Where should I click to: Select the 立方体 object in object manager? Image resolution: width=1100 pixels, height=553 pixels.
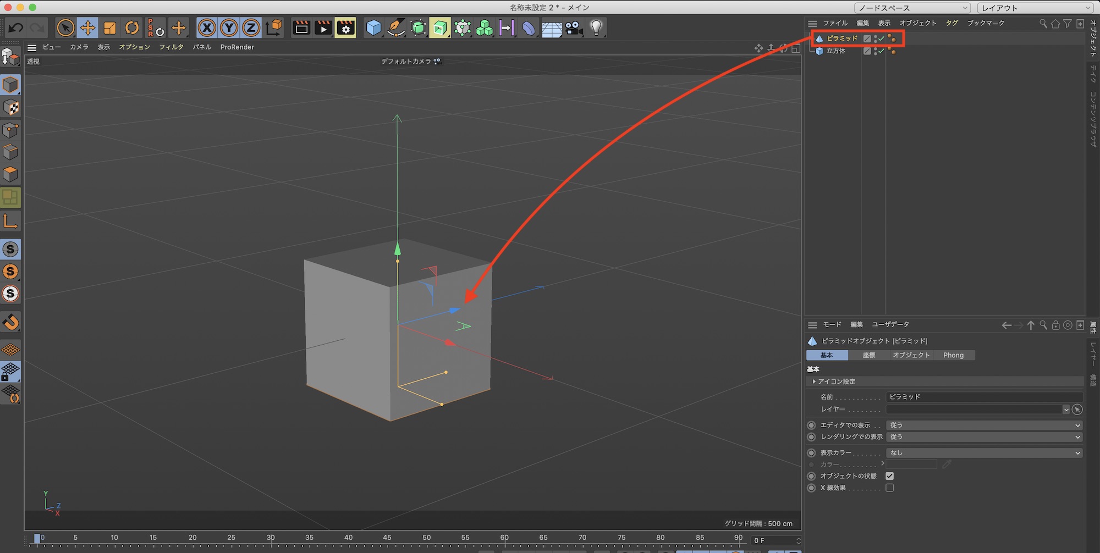click(835, 51)
